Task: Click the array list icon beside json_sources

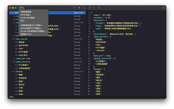Action: pos(14,39)
